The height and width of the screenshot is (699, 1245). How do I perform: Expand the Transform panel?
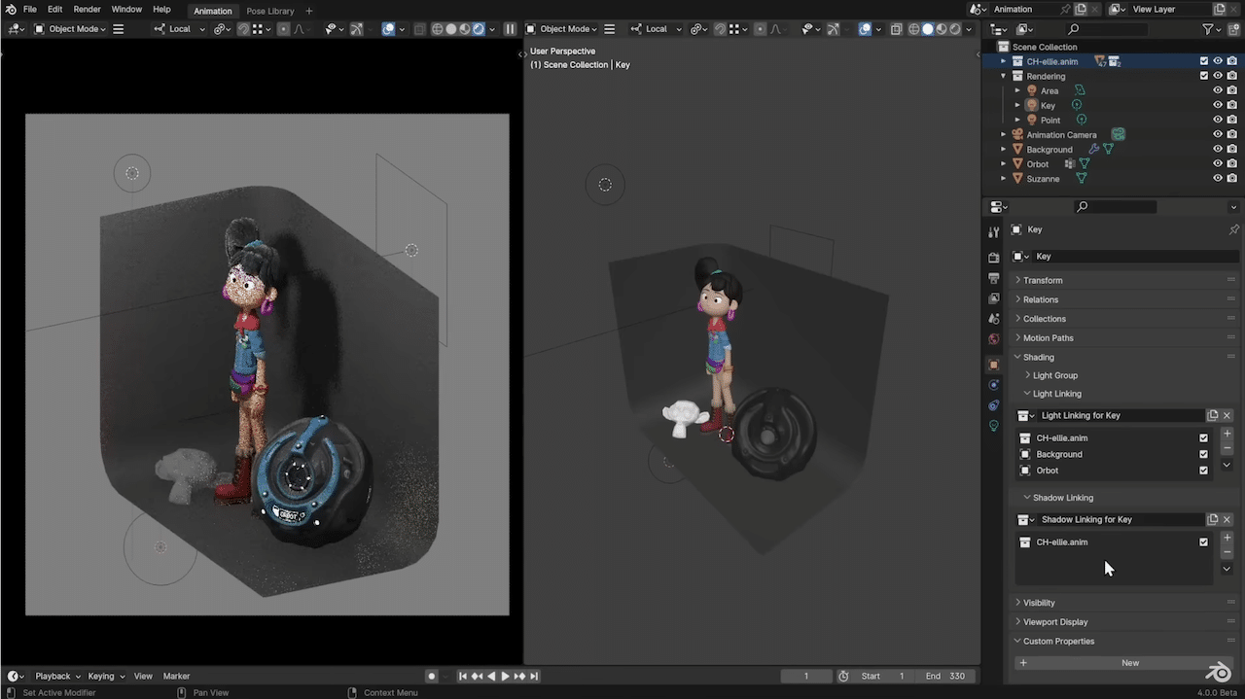[x=1043, y=280]
